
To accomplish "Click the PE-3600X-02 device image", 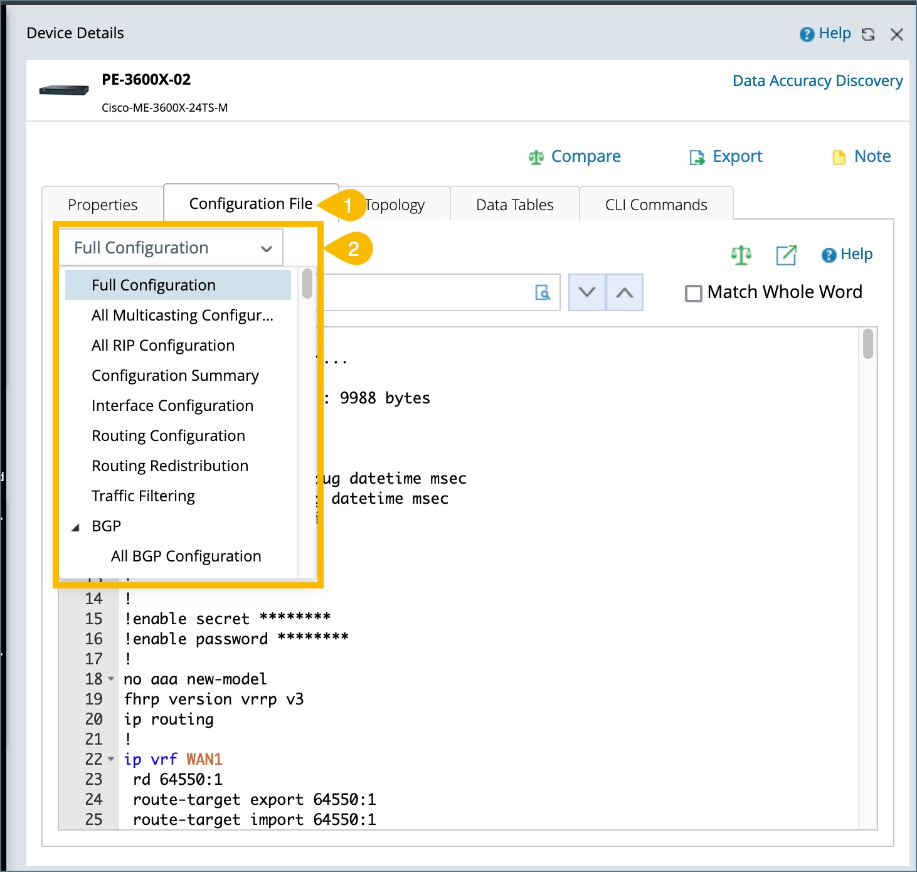I will click(x=63, y=90).
